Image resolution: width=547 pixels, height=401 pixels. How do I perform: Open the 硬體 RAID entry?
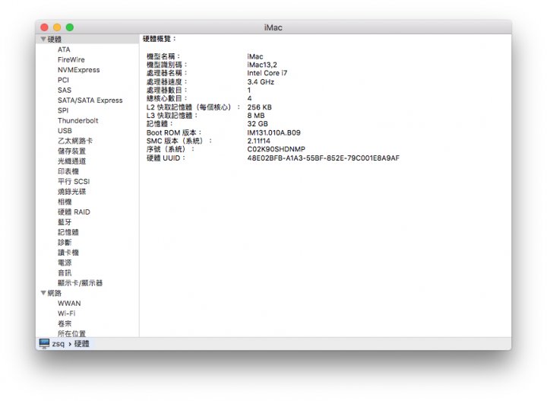pyautogui.click(x=74, y=212)
